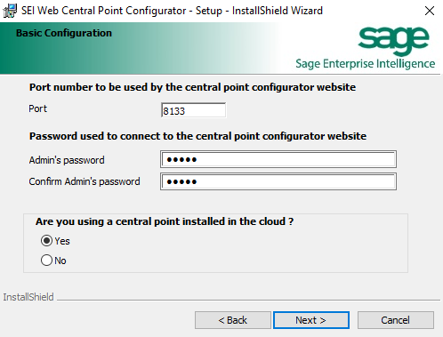Click the installer icon in title bar
Screen dimensions: 443x337
[10, 11]
